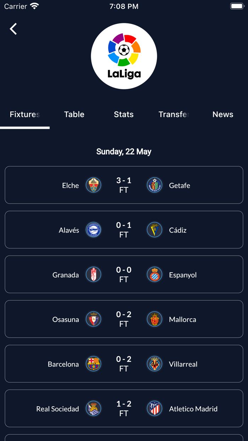Tap the Atletico Madrid club crest
The height and width of the screenshot is (441, 248).
click(x=154, y=408)
